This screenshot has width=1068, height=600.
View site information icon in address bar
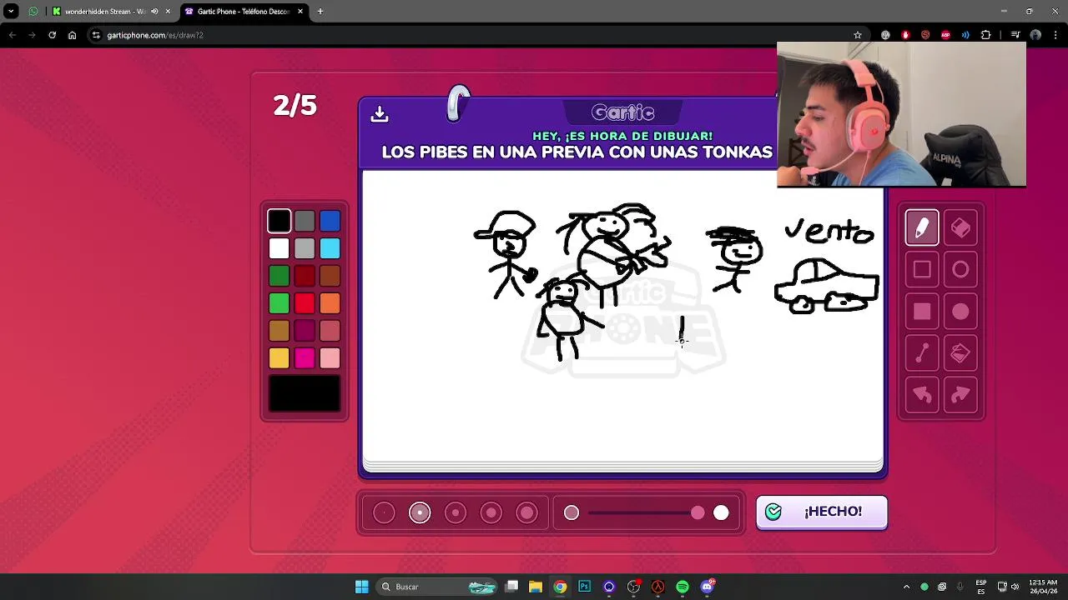[x=97, y=35]
